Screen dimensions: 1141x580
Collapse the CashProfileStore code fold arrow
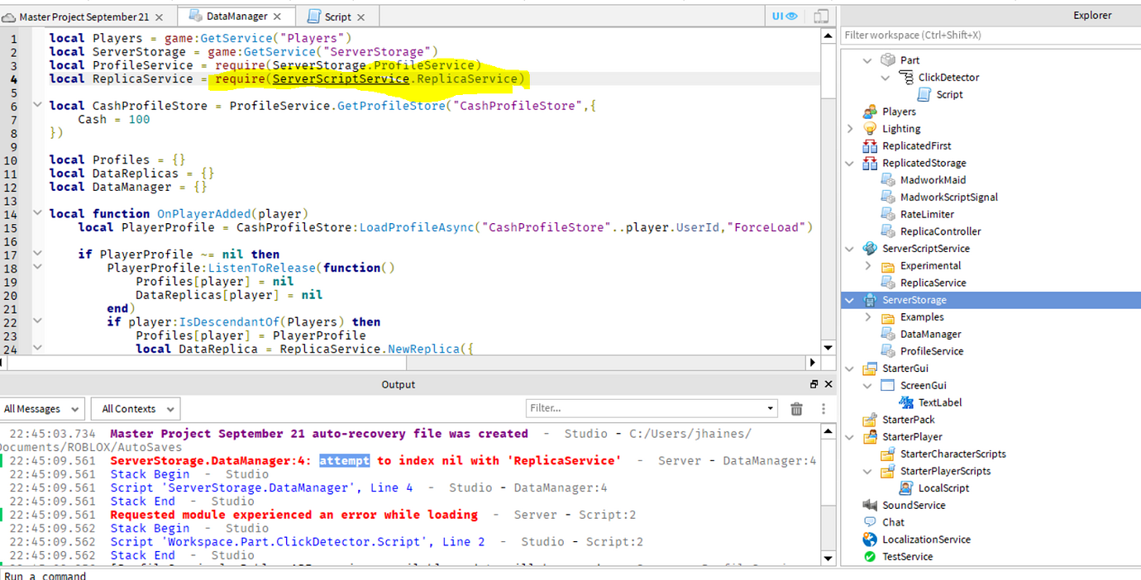[38, 105]
